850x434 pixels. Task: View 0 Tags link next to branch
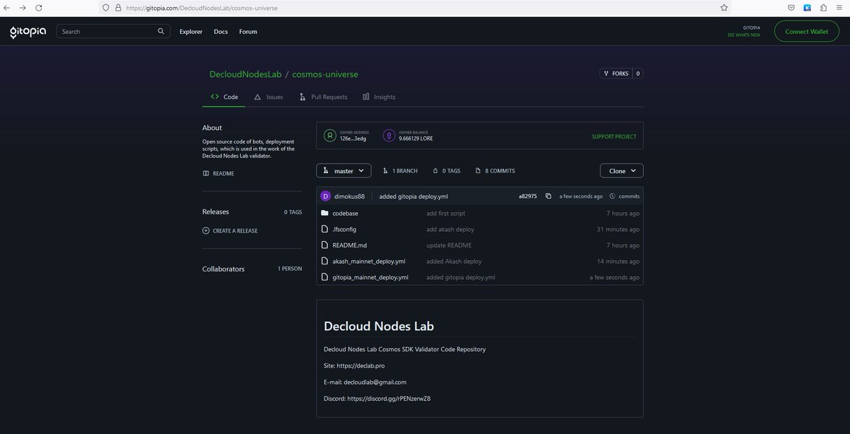click(x=446, y=171)
